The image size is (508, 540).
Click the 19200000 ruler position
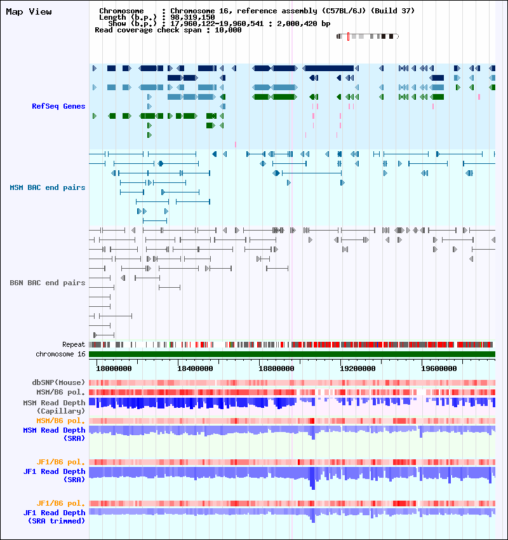click(358, 368)
